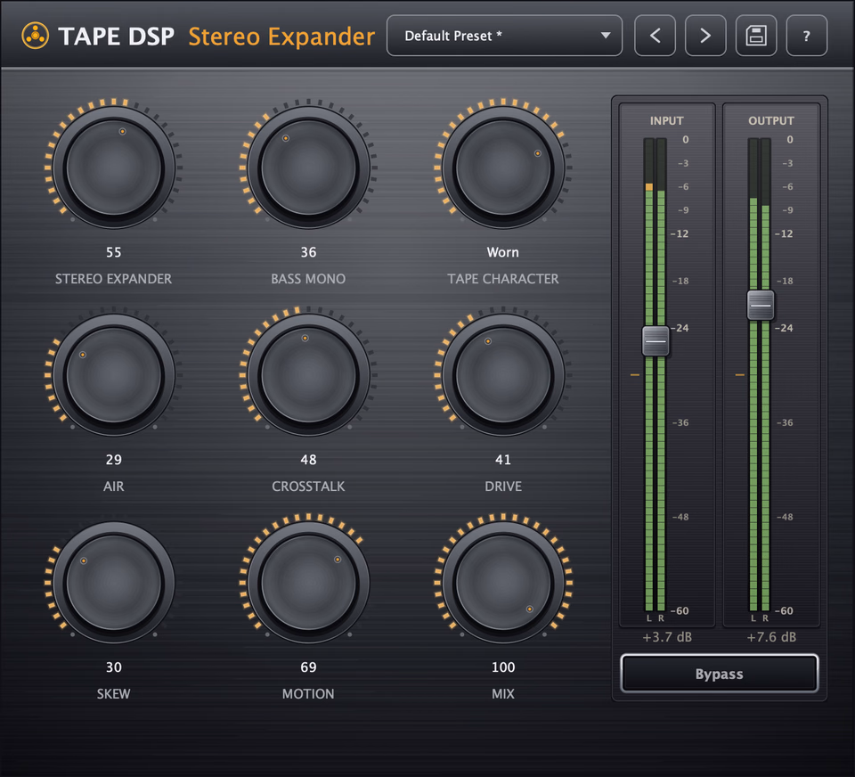Image resolution: width=855 pixels, height=777 pixels.
Task: Click the output meter -24 scale mark
Action: pos(784,328)
